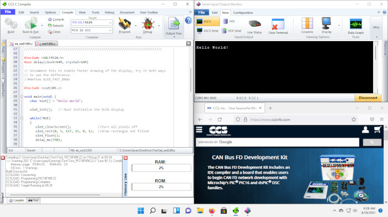
Task: Open the Document ribbon tab
Action: click(127, 12)
